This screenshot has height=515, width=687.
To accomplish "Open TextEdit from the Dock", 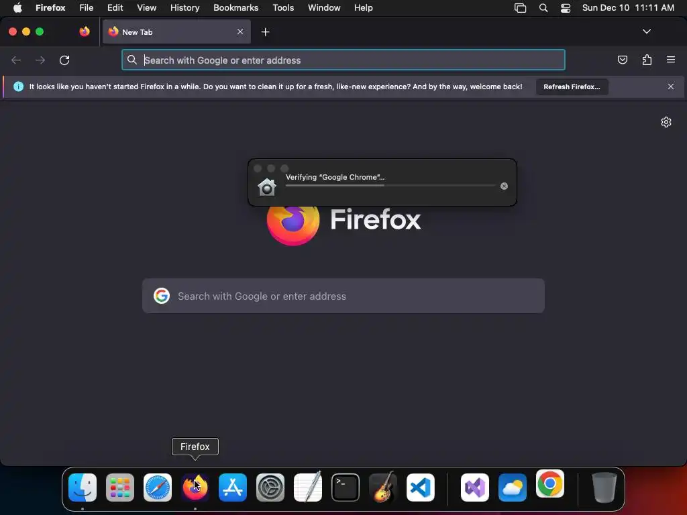I will click(x=307, y=487).
